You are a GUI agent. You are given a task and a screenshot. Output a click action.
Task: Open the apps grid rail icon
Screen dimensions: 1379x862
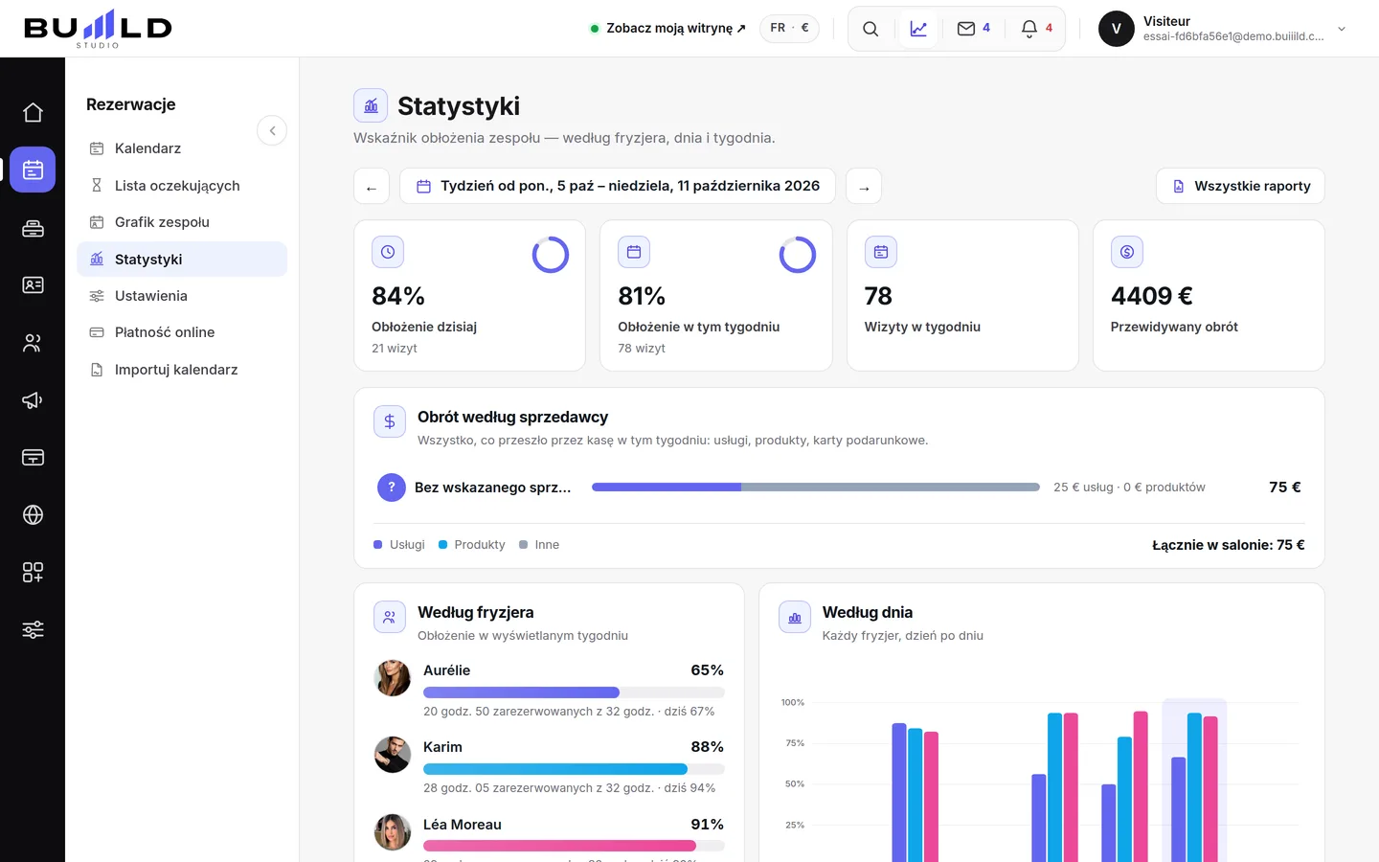[33, 573]
